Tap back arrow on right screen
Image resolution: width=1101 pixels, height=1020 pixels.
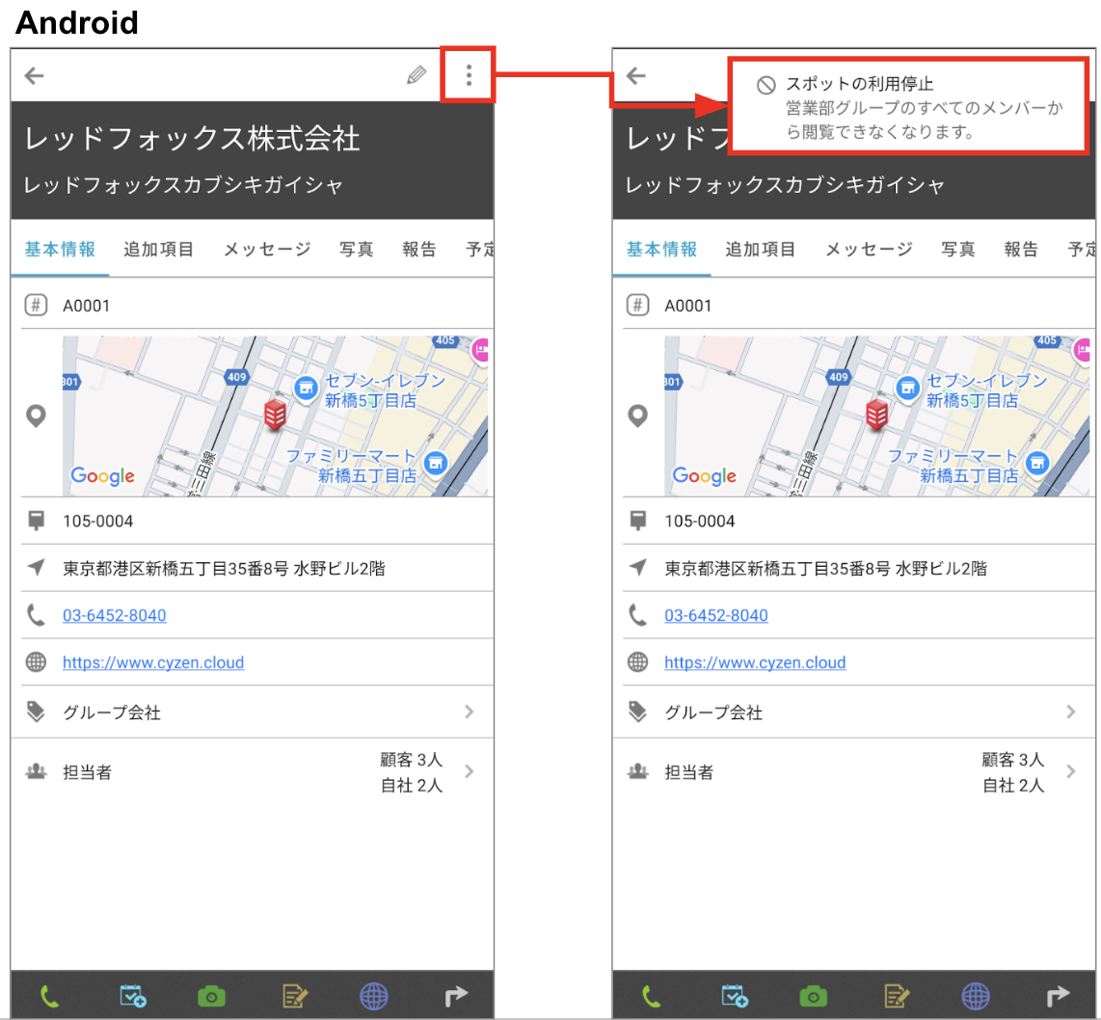(x=635, y=75)
